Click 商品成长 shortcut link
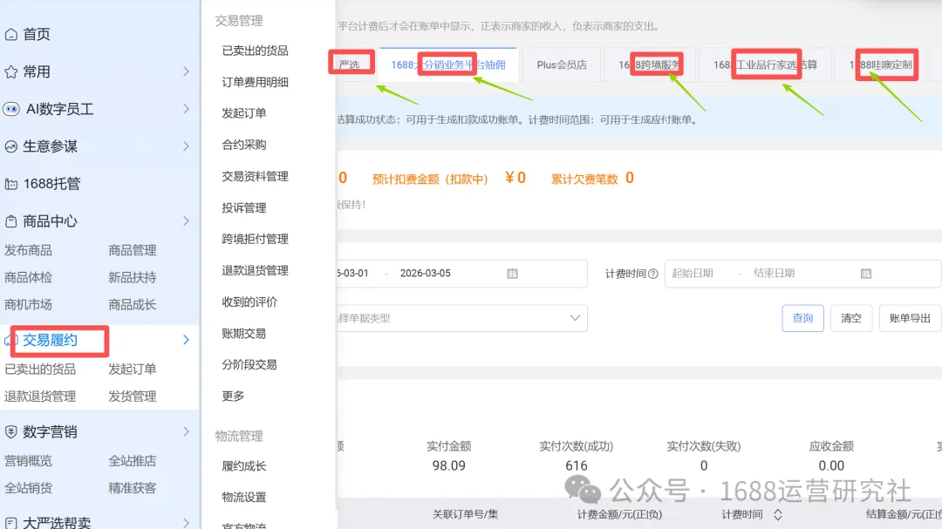942x529 pixels. coord(133,305)
